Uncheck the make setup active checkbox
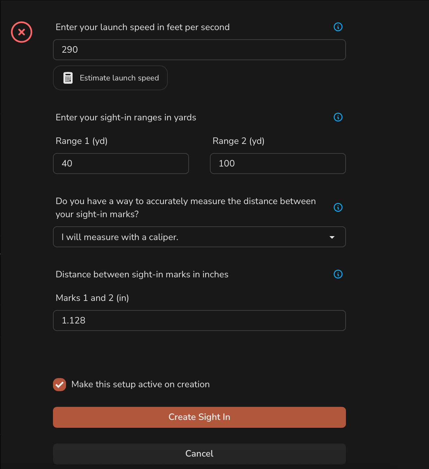 pyautogui.click(x=60, y=385)
